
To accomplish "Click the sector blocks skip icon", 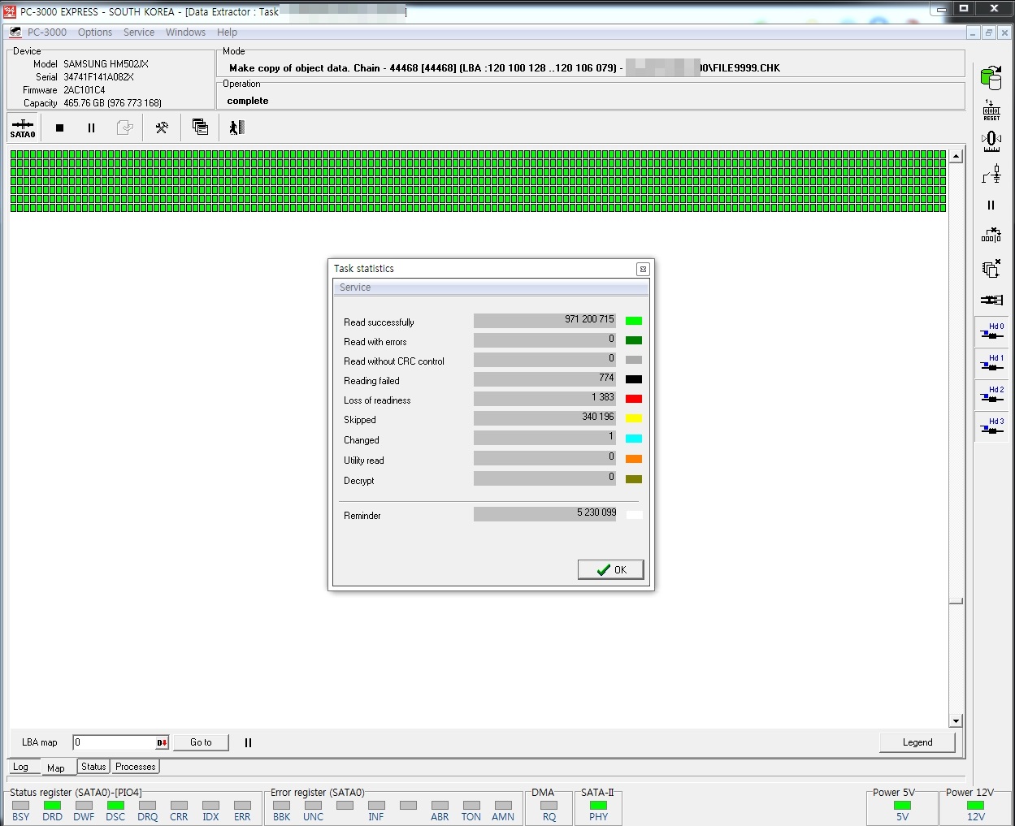I will 991,236.
